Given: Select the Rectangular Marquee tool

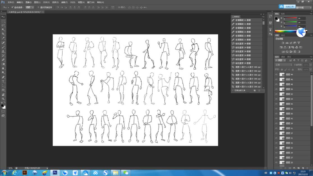Looking at the screenshot, I should click(x=3, y=21).
